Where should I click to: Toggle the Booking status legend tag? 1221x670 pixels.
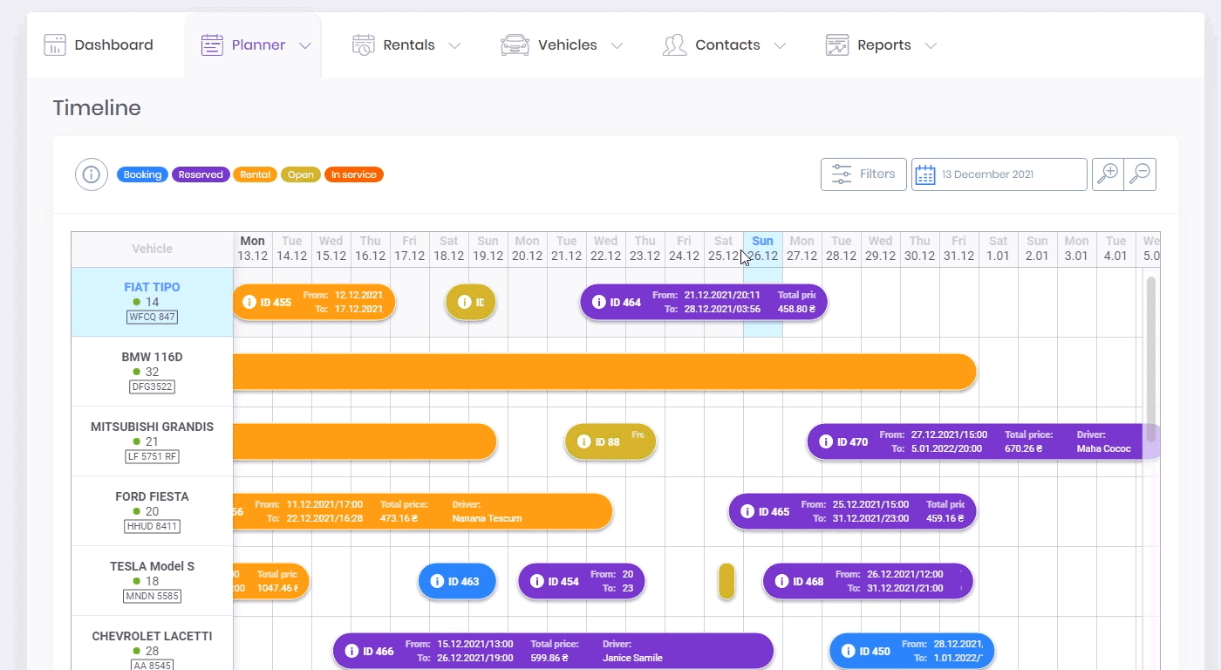142,174
